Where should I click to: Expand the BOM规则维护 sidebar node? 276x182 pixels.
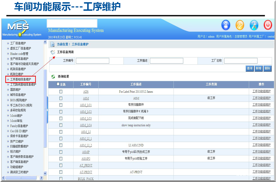[8, 100]
